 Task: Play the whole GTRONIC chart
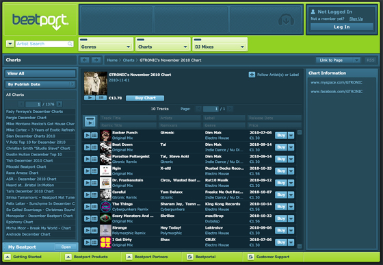pos(90,98)
